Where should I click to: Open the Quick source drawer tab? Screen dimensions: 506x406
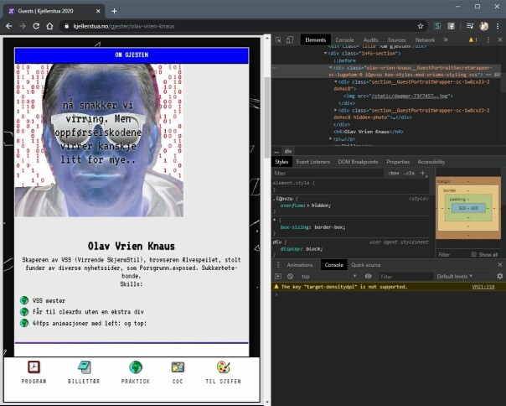365,265
